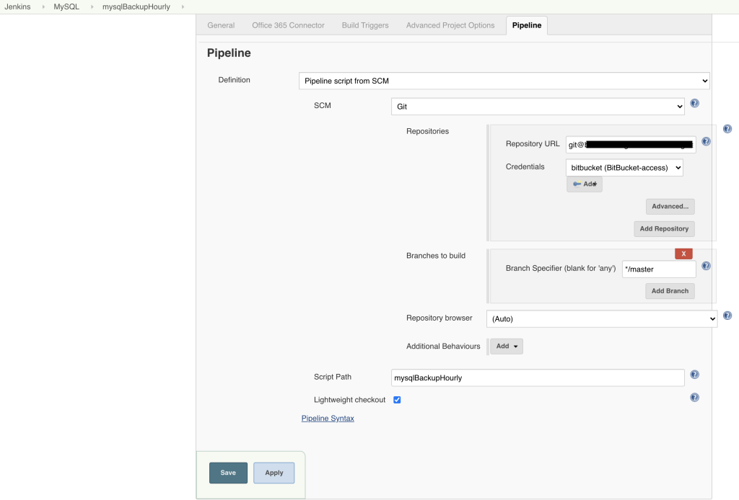This screenshot has height=500, width=739.
Task: Click the Add Repository button
Action: point(664,228)
